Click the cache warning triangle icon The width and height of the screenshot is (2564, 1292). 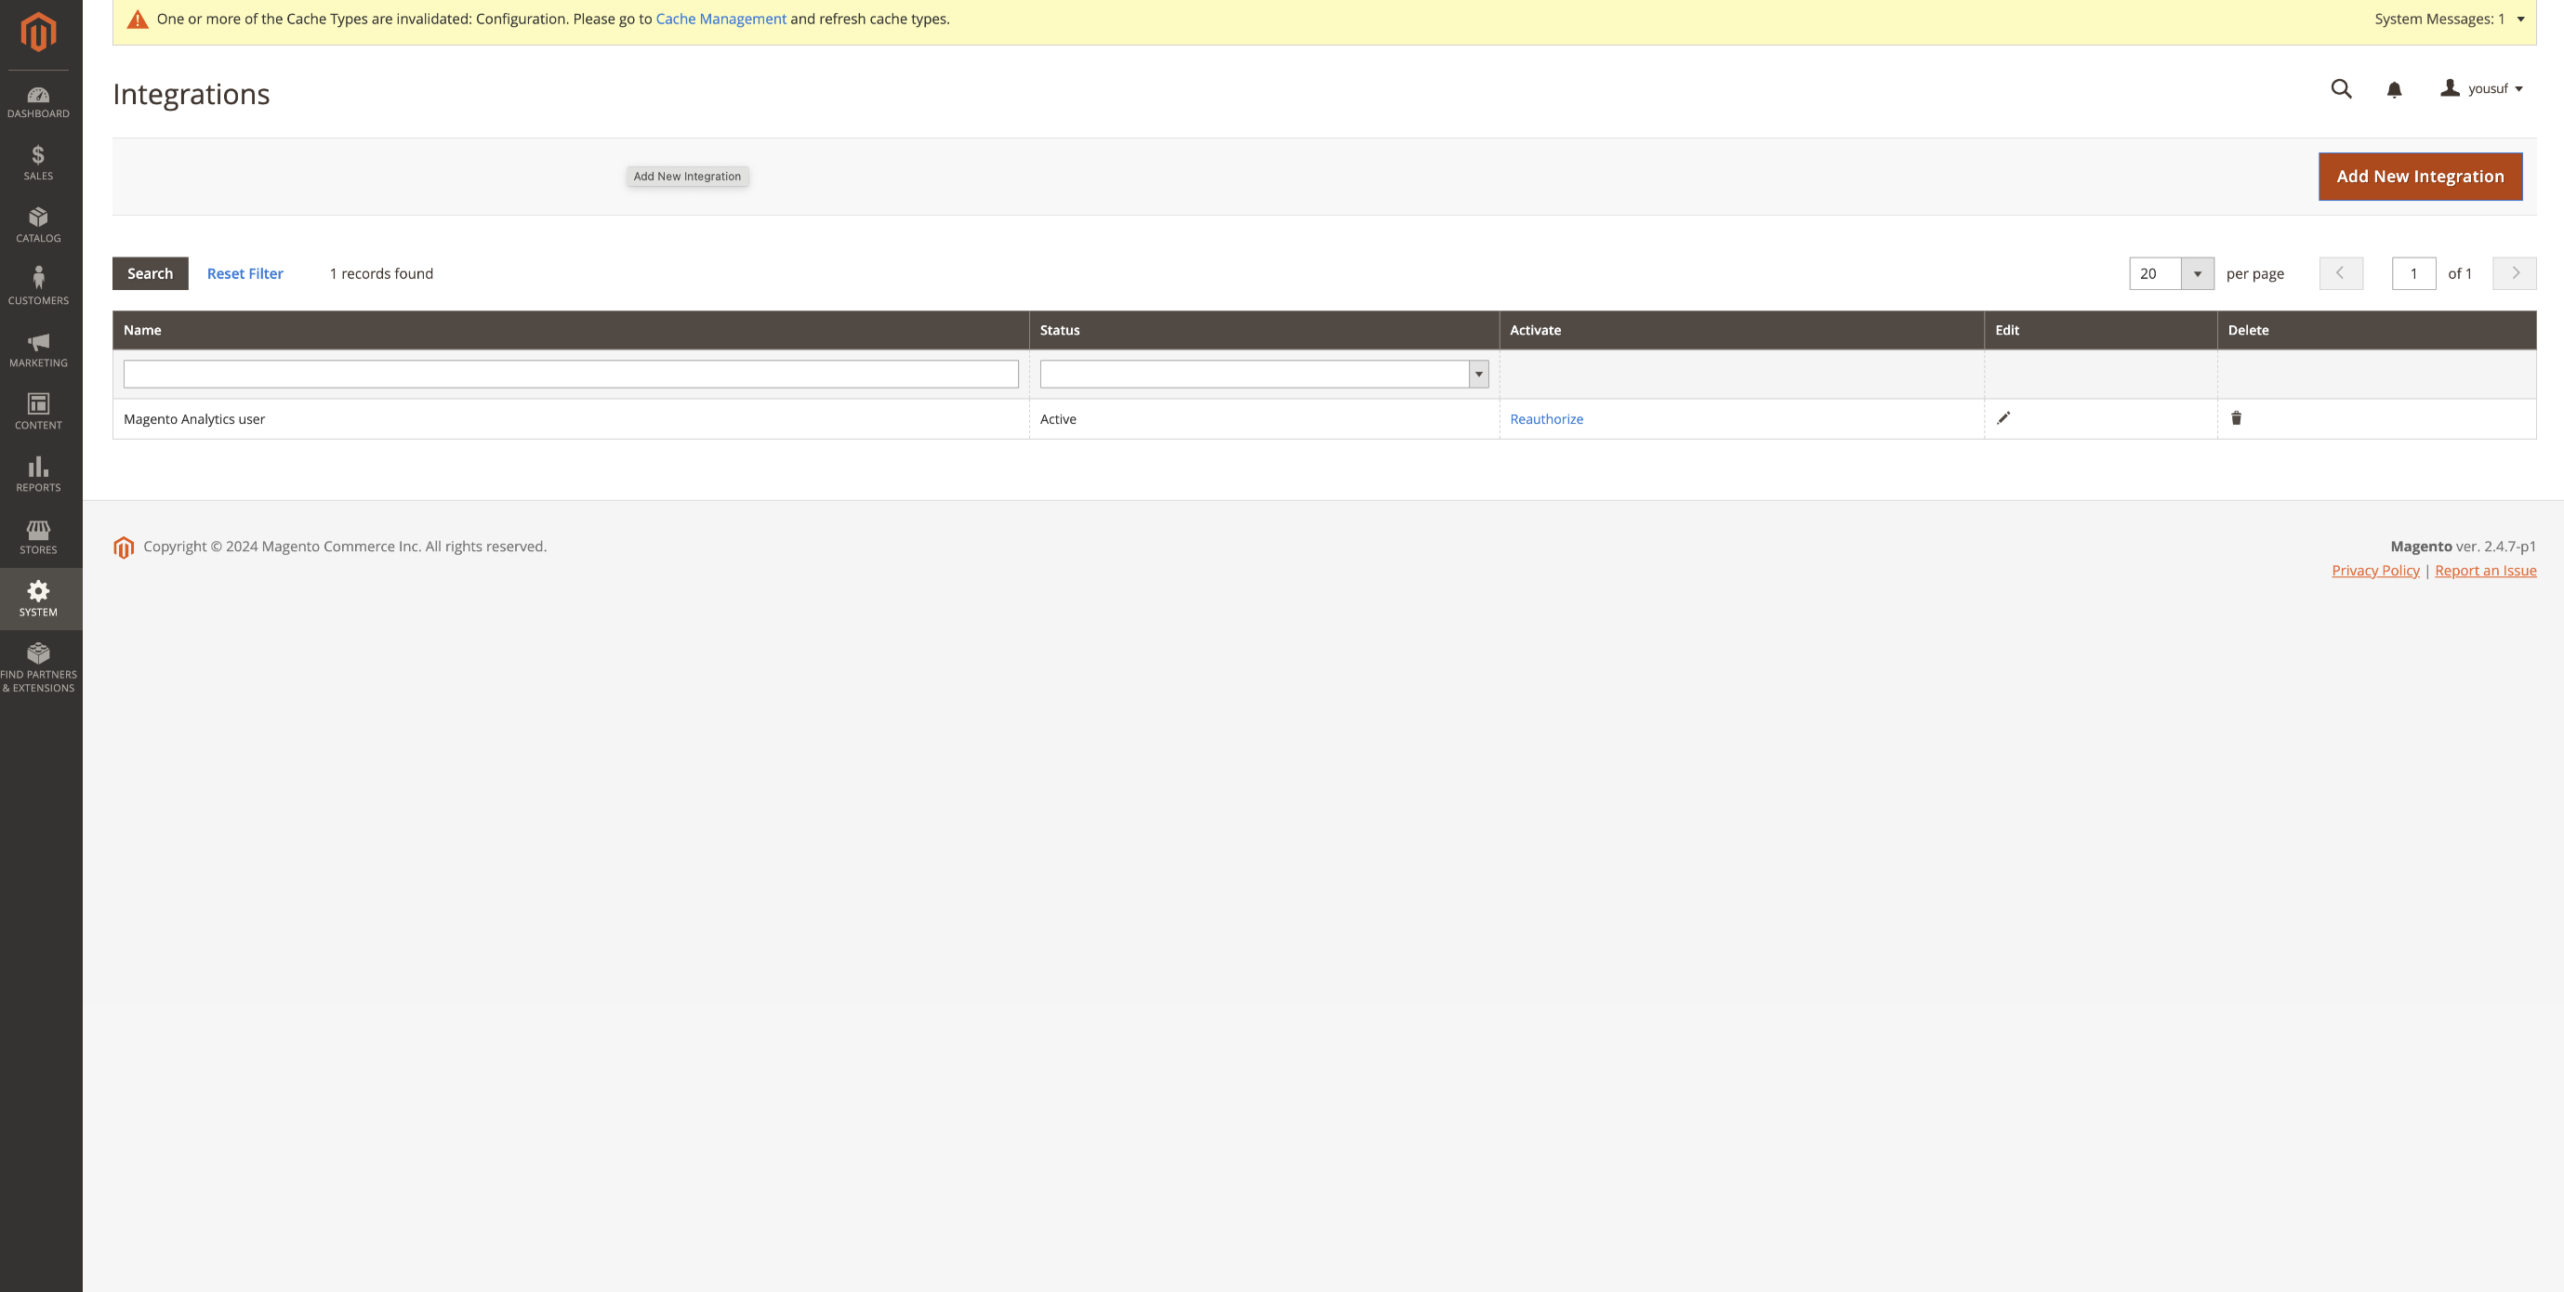pos(138,19)
